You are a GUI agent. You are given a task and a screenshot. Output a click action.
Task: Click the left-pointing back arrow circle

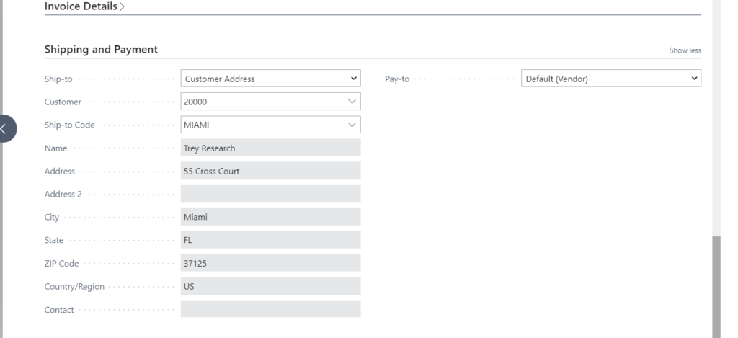(x=6, y=128)
